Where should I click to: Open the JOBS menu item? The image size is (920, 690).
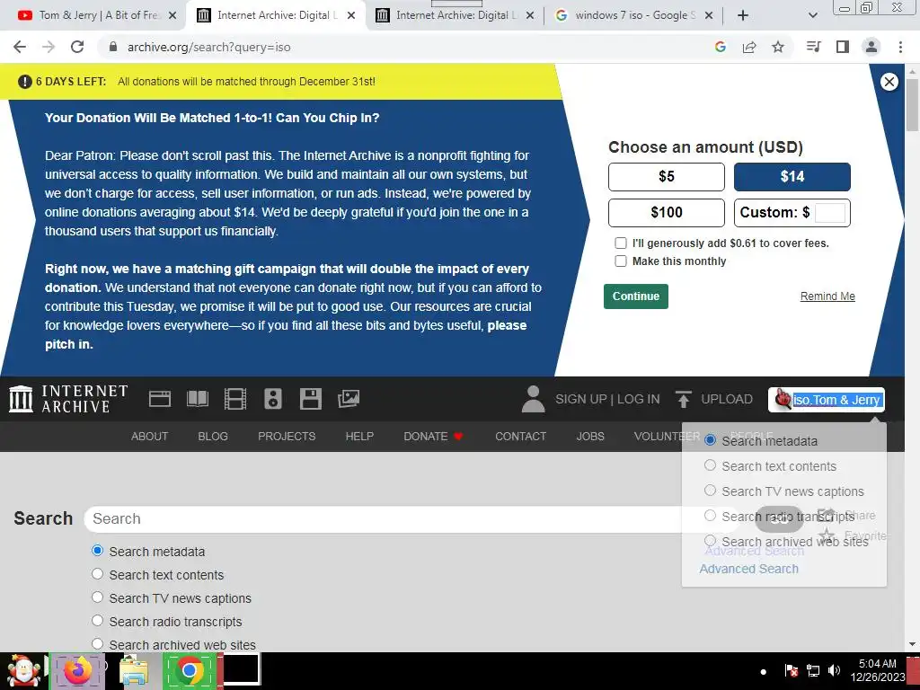click(590, 437)
